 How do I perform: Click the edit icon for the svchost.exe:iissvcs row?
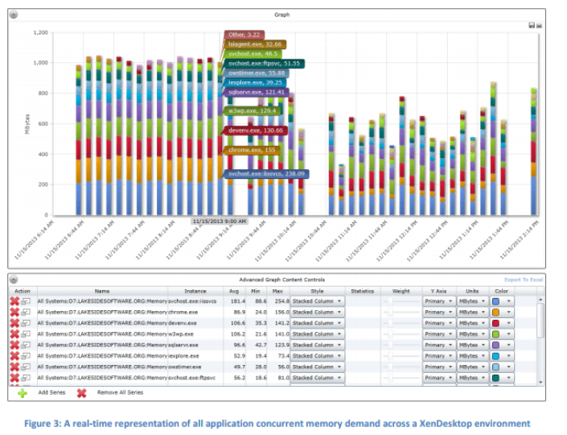tap(26, 301)
